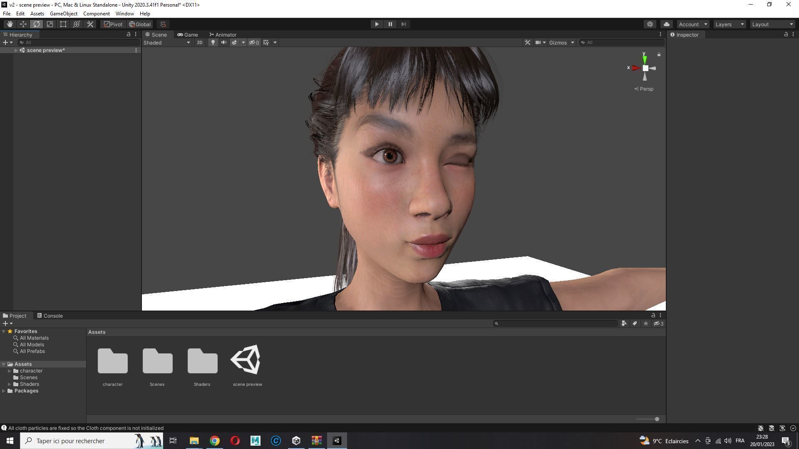Expand the scene preview hierarchy item

point(16,50)
